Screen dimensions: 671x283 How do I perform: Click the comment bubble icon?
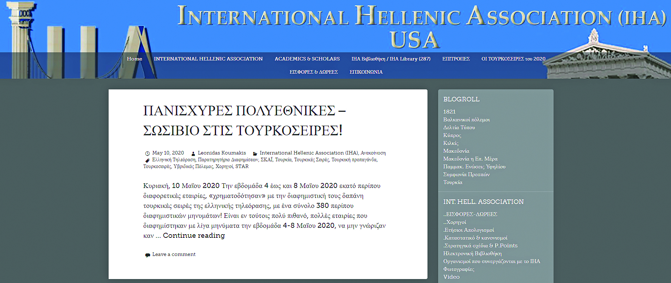(147, 255)
